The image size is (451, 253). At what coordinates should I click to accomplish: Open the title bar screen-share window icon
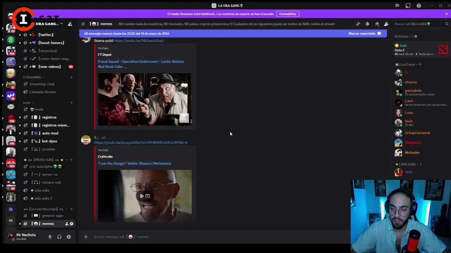pyautogui.click(x=408, y=6)
